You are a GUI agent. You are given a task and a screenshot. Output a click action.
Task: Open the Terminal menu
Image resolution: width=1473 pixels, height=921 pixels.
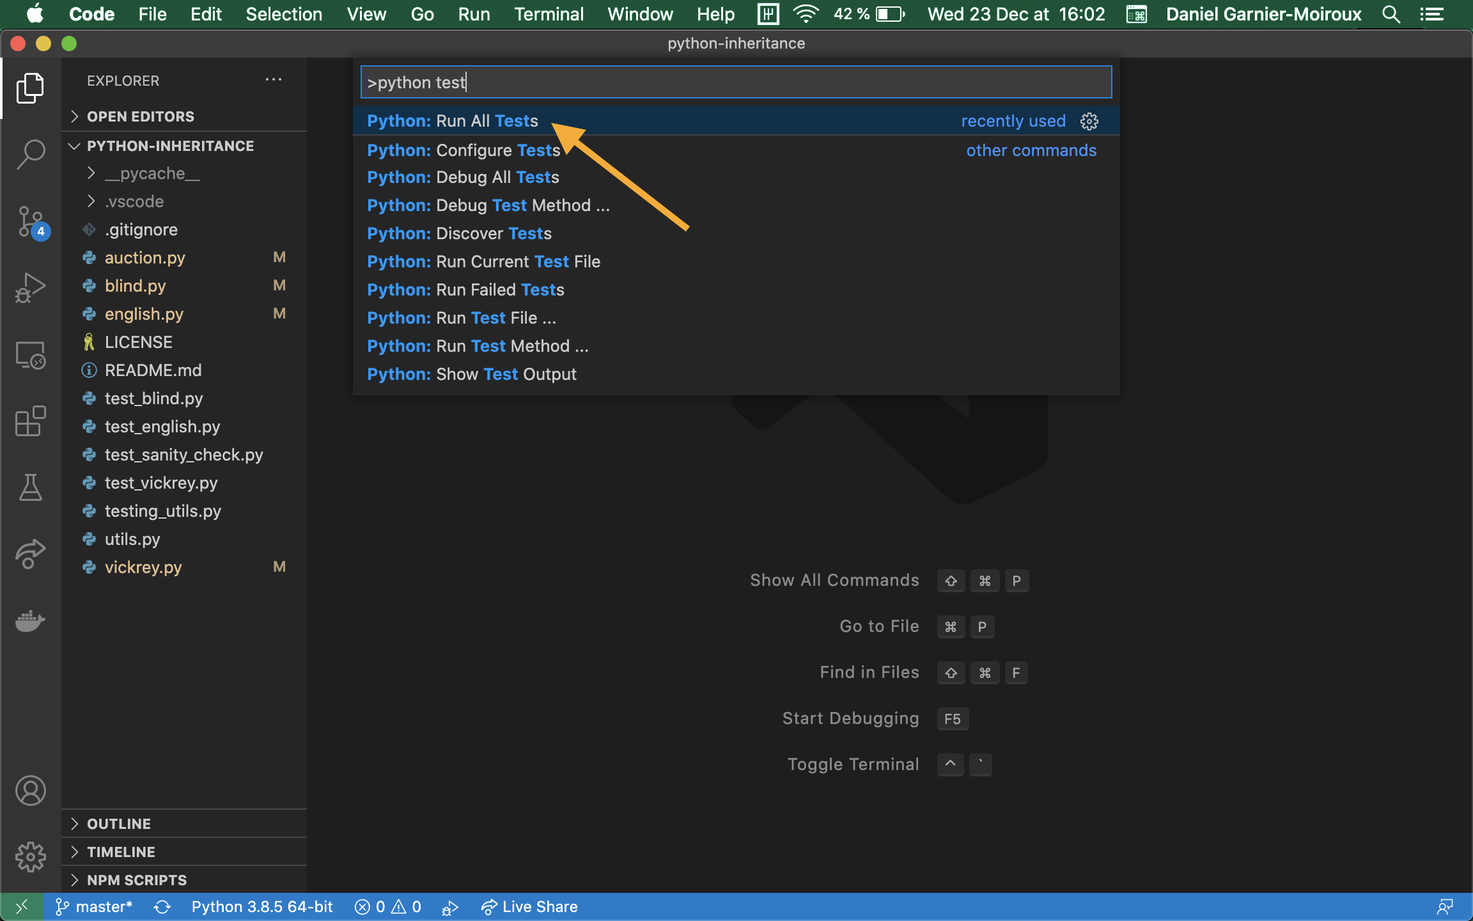click(x=548, y=14)
